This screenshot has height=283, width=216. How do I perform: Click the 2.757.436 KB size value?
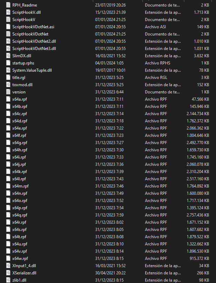point(198,215)
